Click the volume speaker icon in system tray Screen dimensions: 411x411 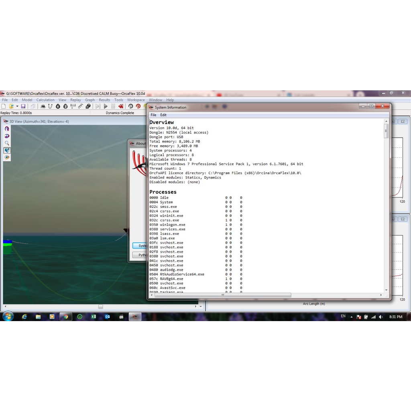point(380,317)
